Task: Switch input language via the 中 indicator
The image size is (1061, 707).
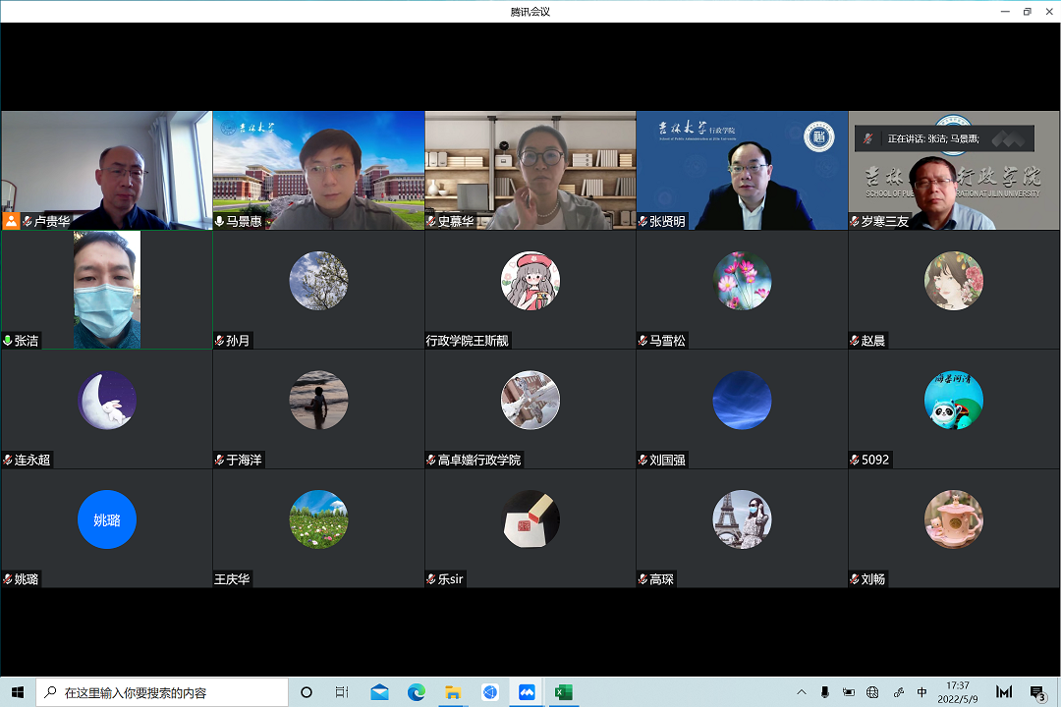Action: click(921, 692)
